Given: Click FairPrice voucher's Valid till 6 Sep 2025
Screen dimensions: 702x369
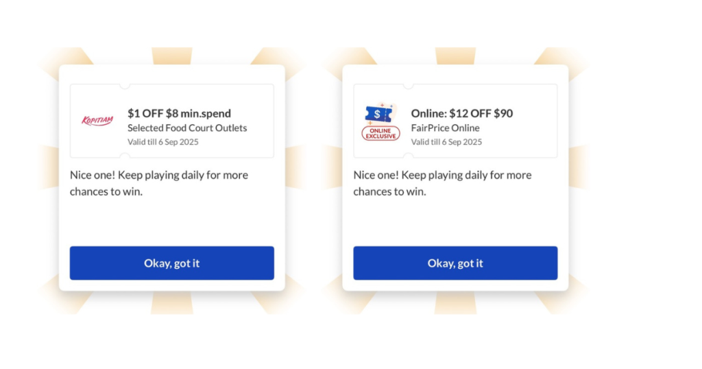Looking at the screenshot, I should coord(446,142).
